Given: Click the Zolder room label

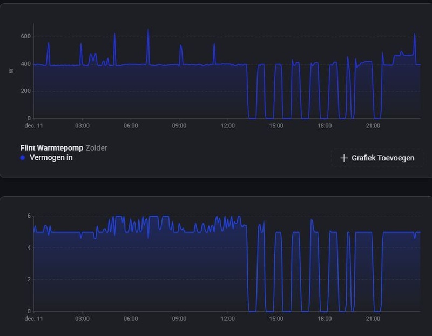Looking at the screenshot, I should click(97, 147).
